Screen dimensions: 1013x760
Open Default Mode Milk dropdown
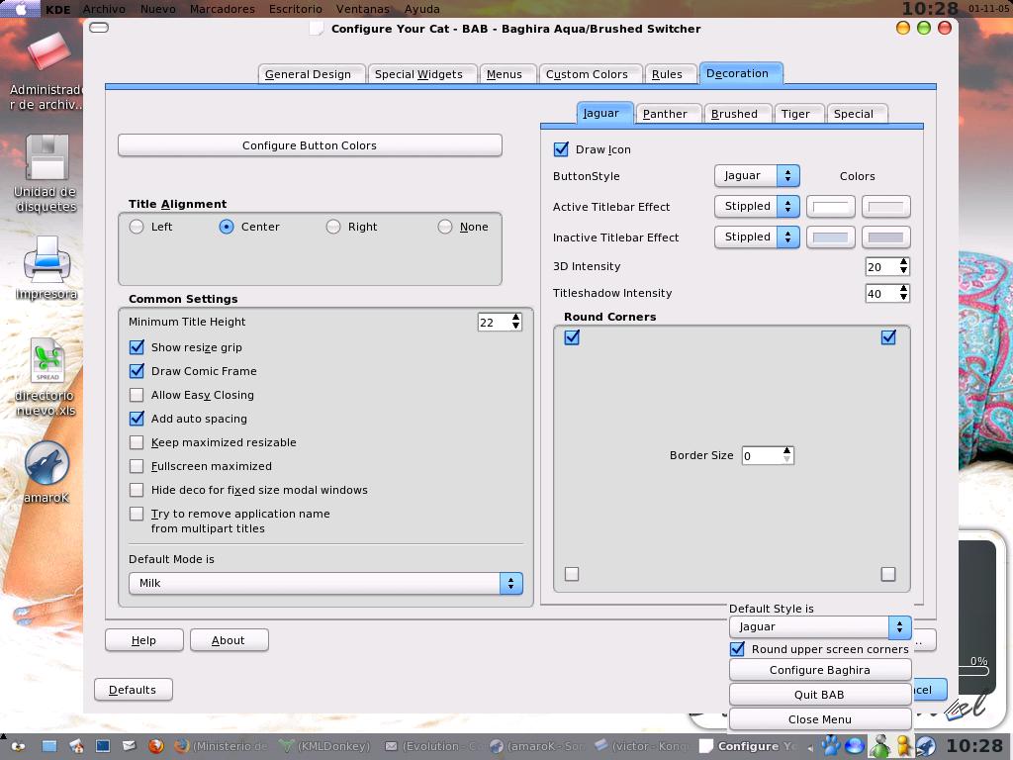coord(325,583)
